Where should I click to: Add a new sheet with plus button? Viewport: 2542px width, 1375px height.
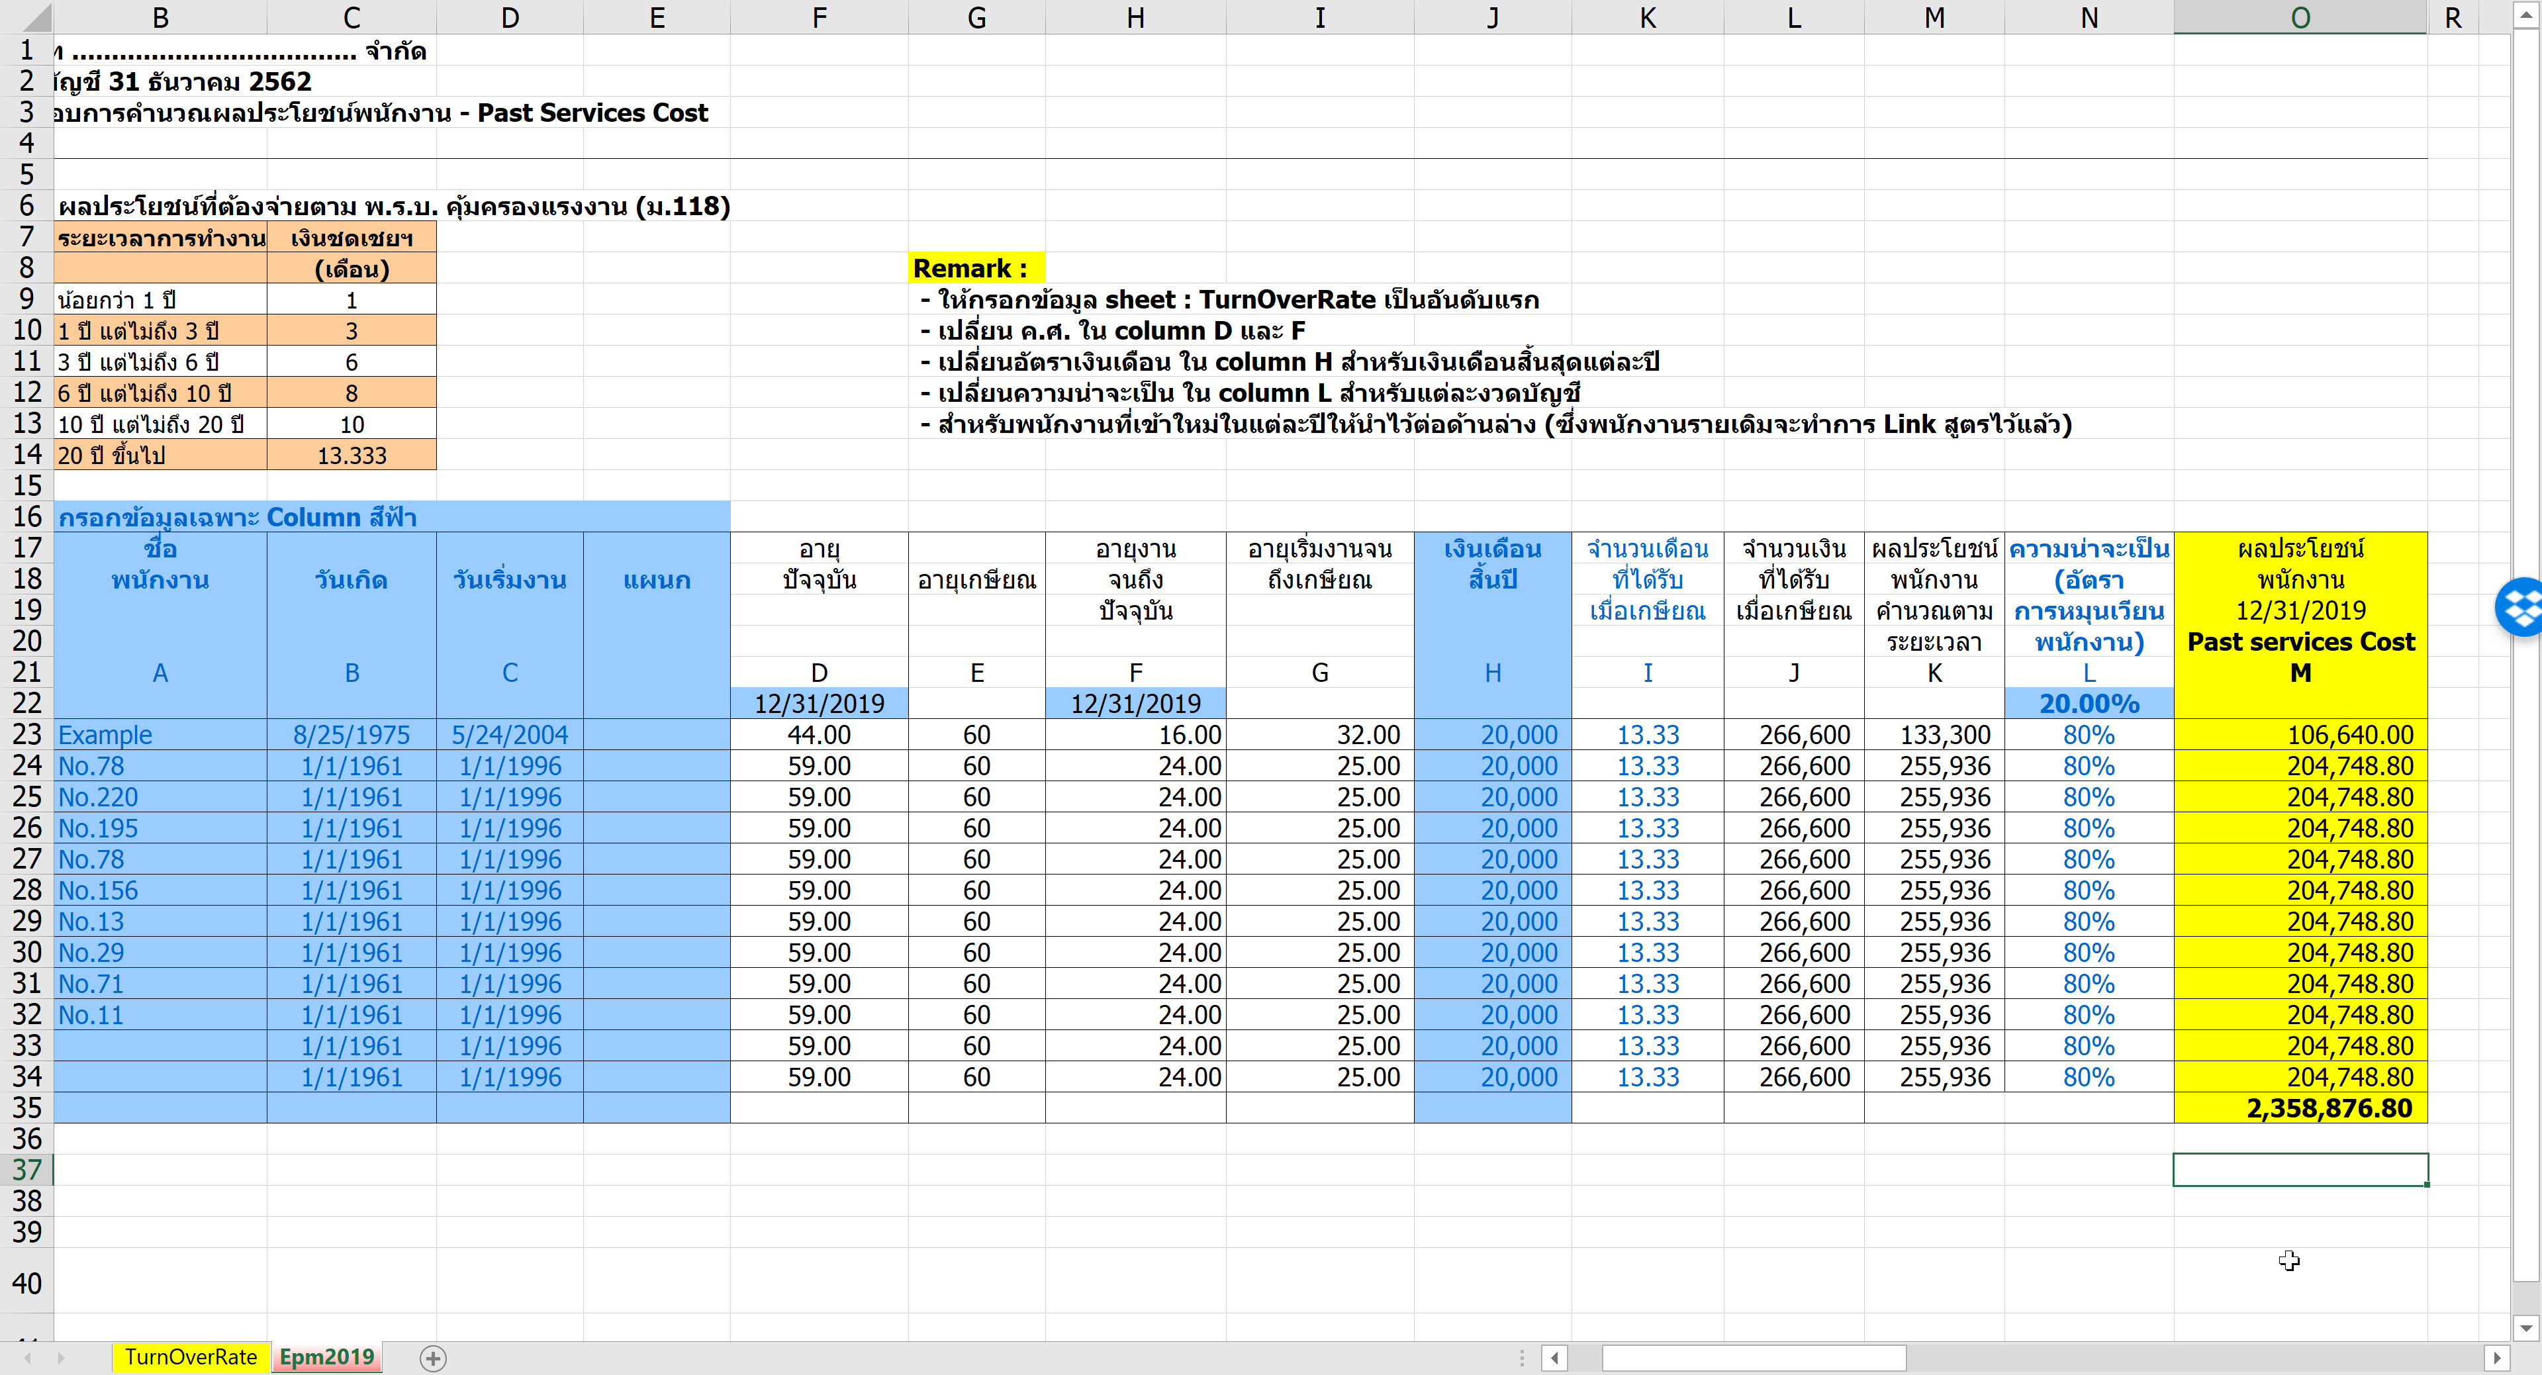click(x=432, y=1358)
